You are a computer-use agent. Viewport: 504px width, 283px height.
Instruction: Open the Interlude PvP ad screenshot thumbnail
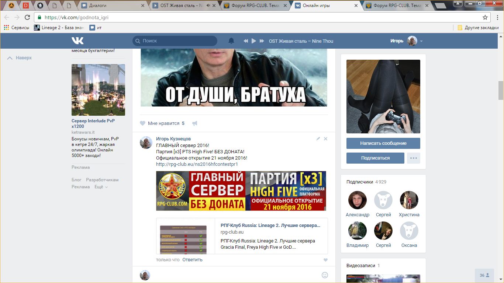98,90
